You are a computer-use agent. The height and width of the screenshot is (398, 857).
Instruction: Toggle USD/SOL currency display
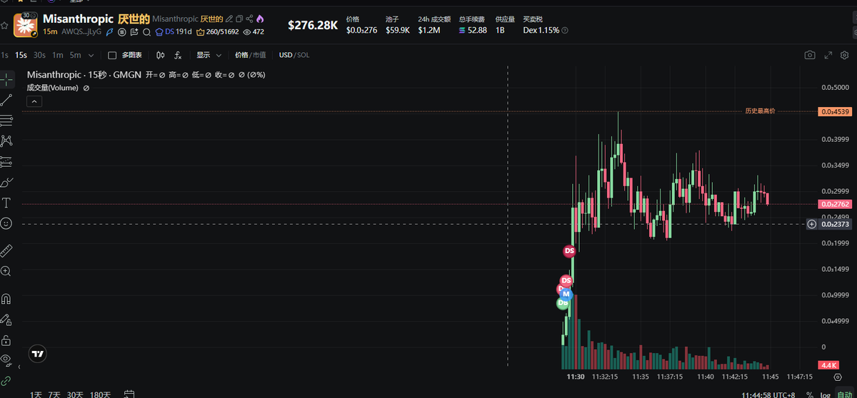(294, 55)
